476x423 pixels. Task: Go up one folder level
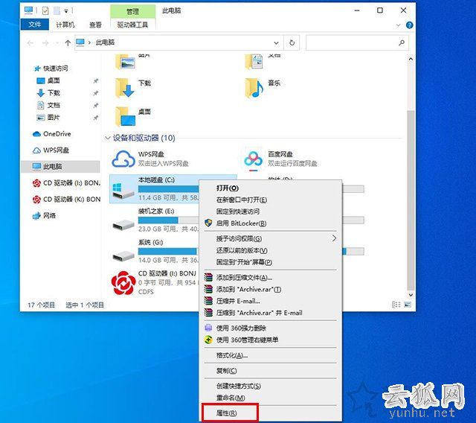[x=68, y=43]
